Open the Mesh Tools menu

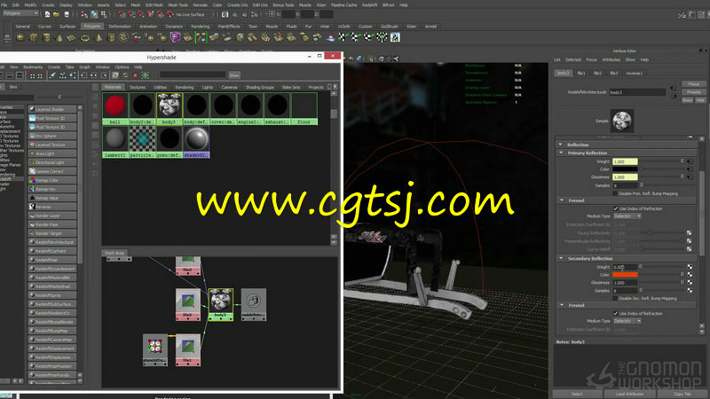178,5
